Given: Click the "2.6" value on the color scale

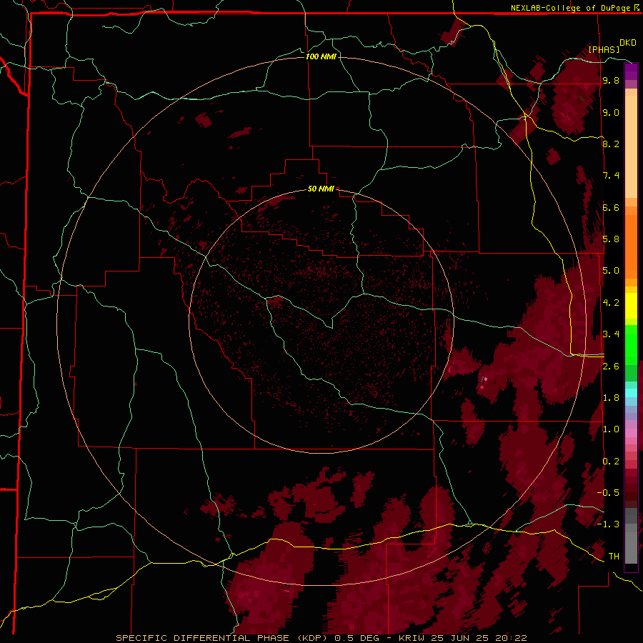Looking at the screenshot, I should point(611,367).
